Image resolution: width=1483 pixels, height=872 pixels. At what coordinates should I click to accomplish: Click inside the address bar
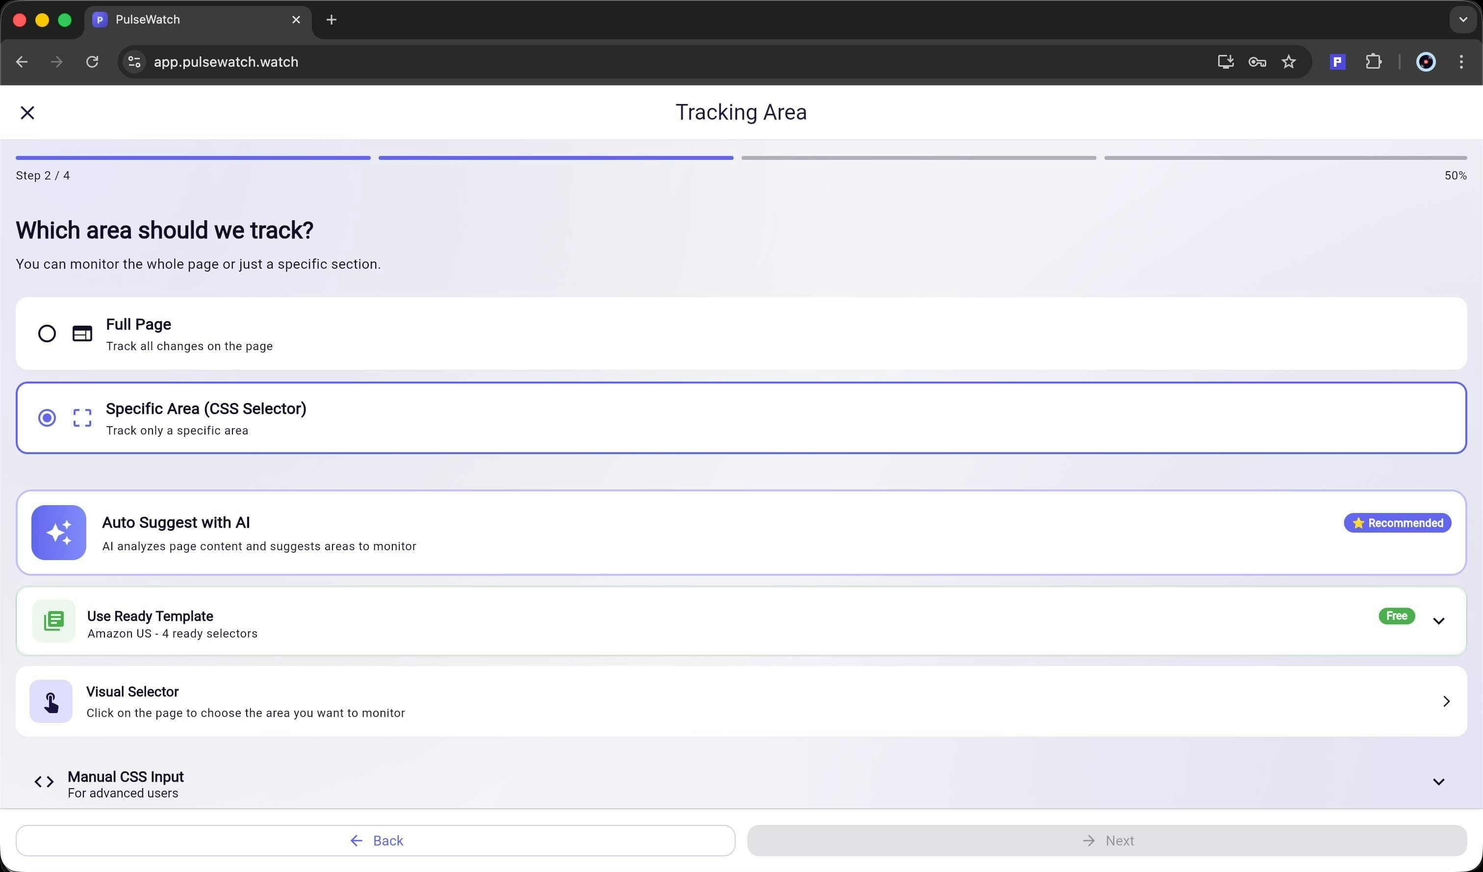coord(226,61)
